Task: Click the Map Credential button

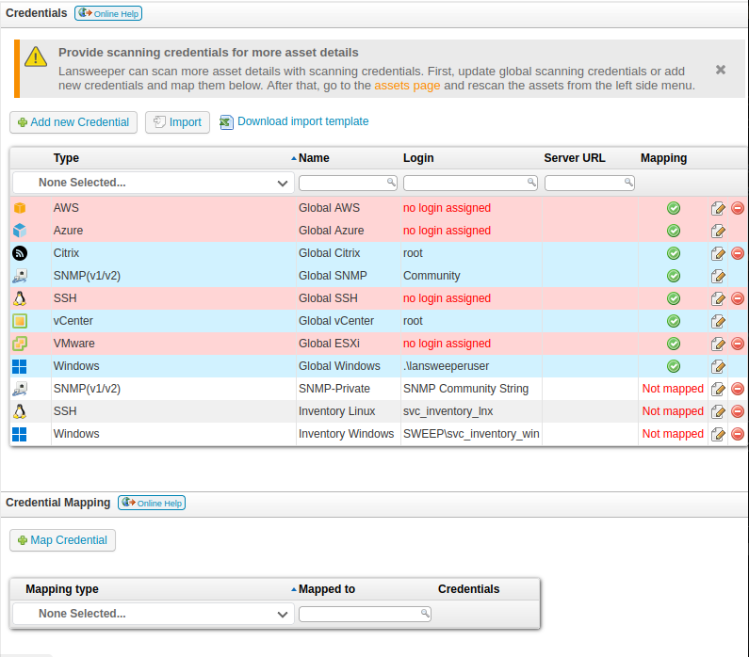Action: 62,540
